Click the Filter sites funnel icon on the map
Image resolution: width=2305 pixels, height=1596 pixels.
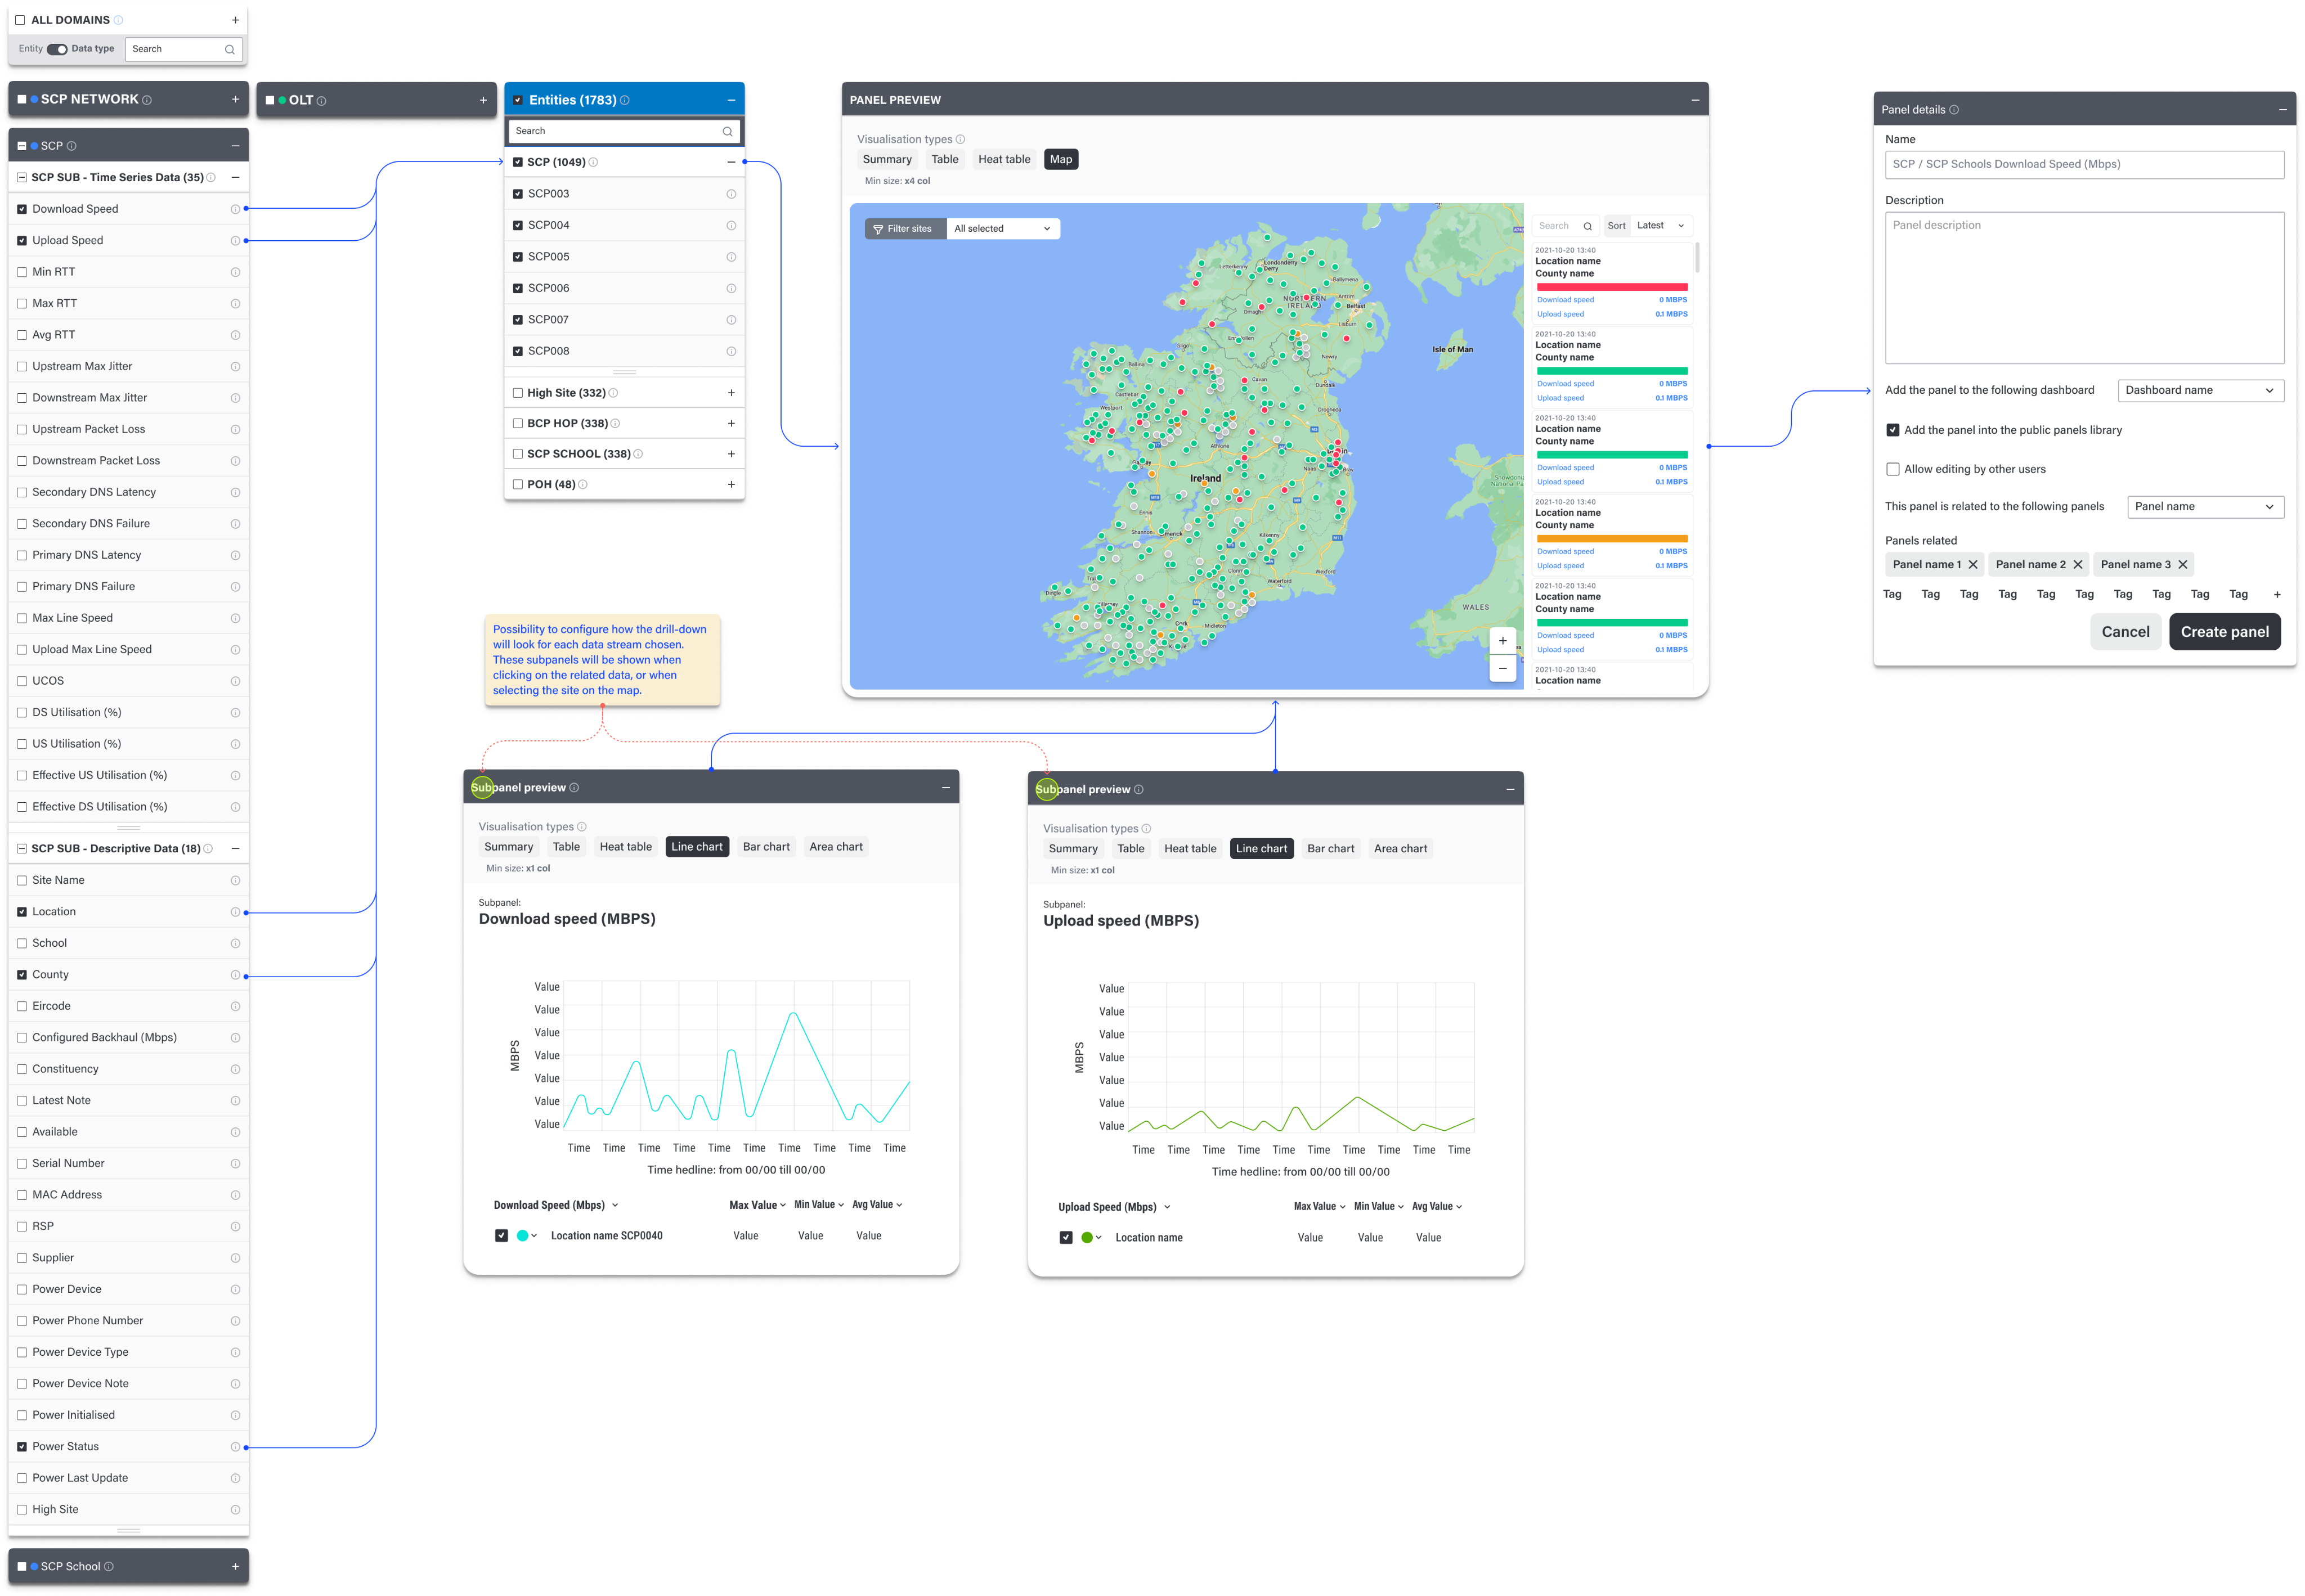point(878,228)
